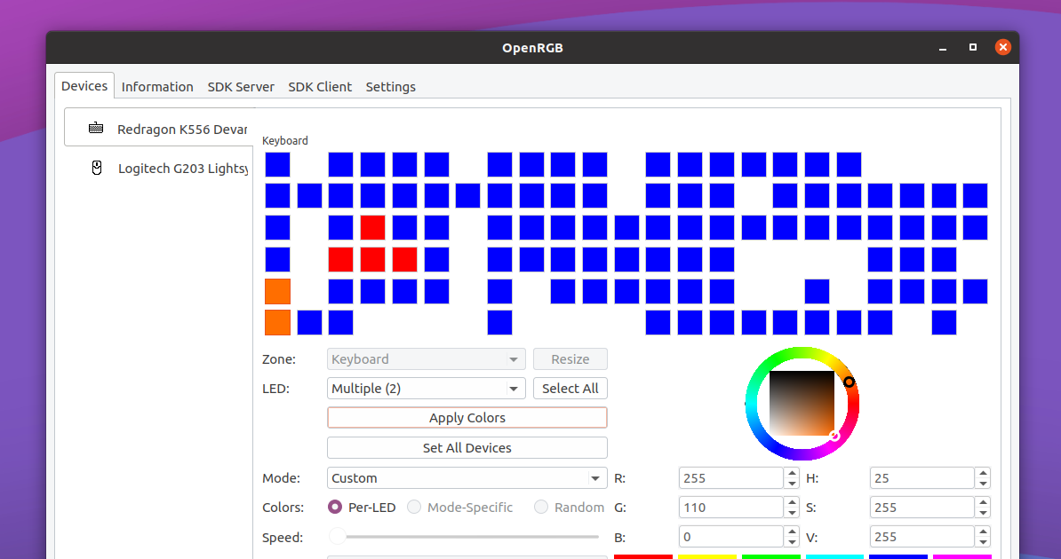1061x559 pixels.
Task: Click the Speed slider handle
Action: tap(338, 537)
